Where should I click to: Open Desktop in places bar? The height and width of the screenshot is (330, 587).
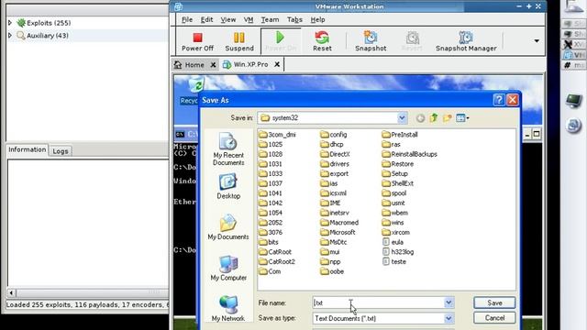point(228,186)
